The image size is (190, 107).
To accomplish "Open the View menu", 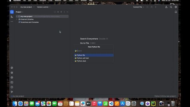I will point(35,1).
